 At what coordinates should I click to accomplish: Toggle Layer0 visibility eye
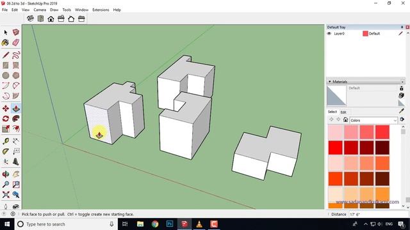pyautogui.click(x=329, y=34)
